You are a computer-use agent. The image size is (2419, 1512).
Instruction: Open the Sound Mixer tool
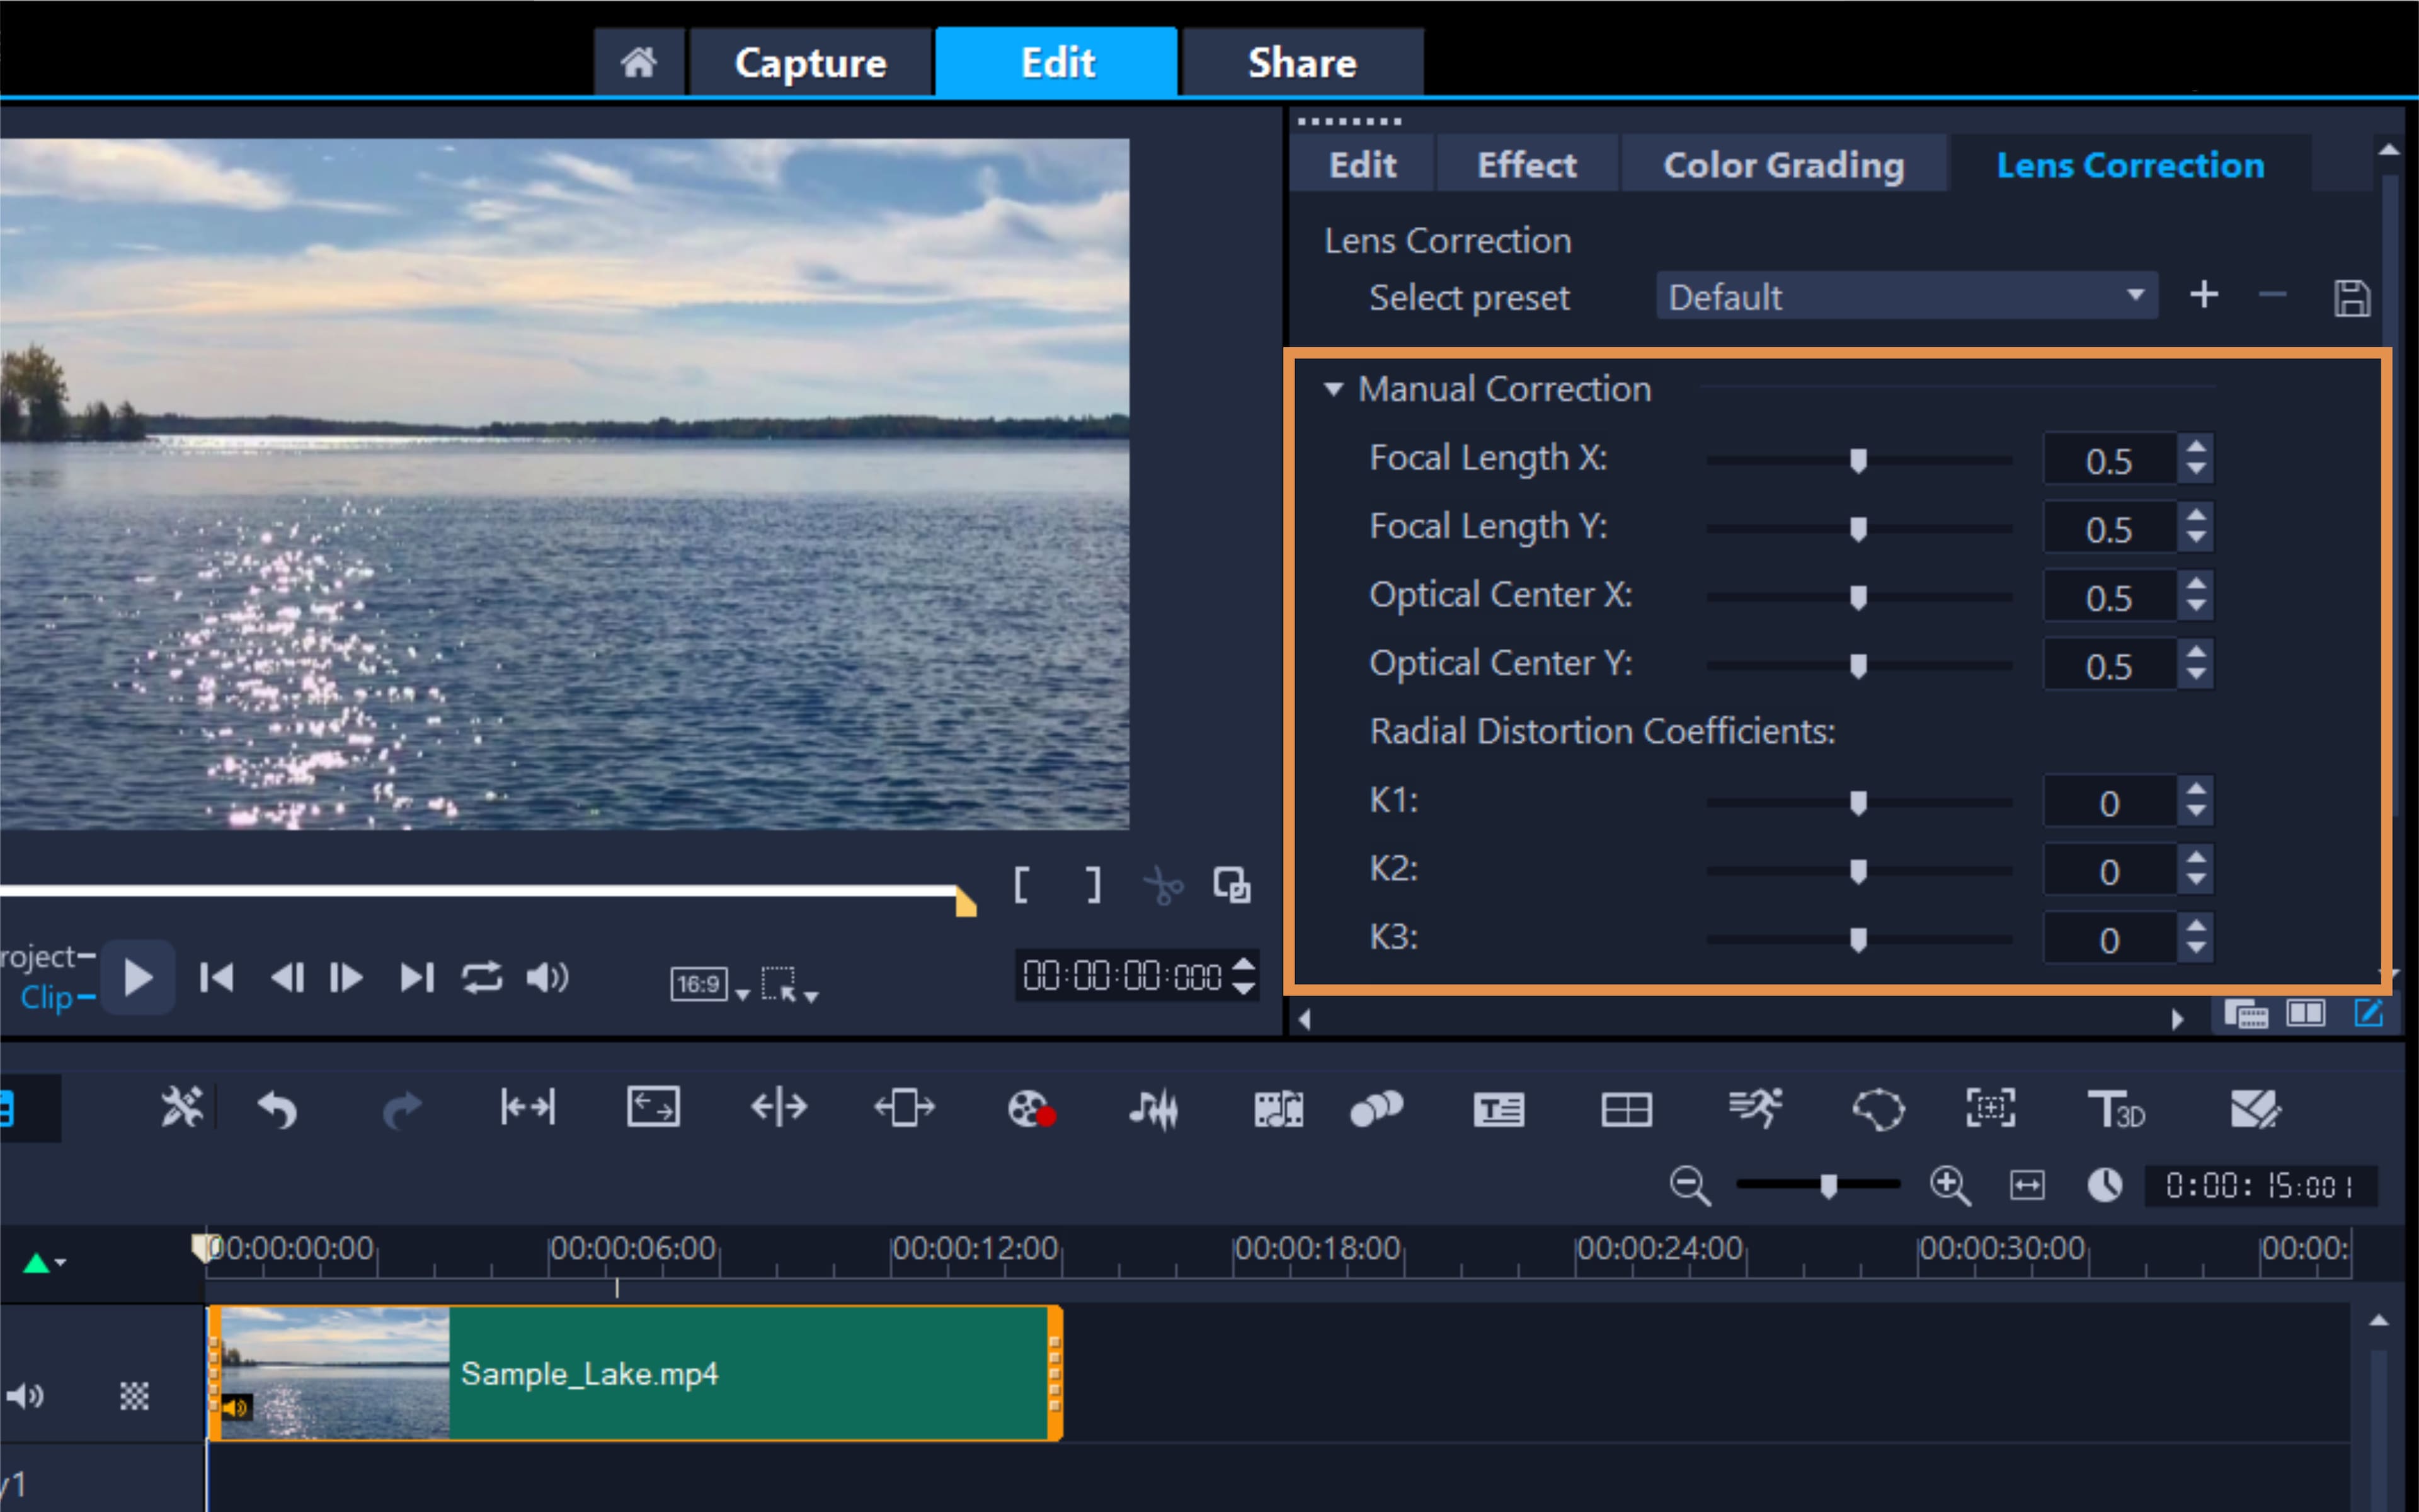(1155, 1108)
